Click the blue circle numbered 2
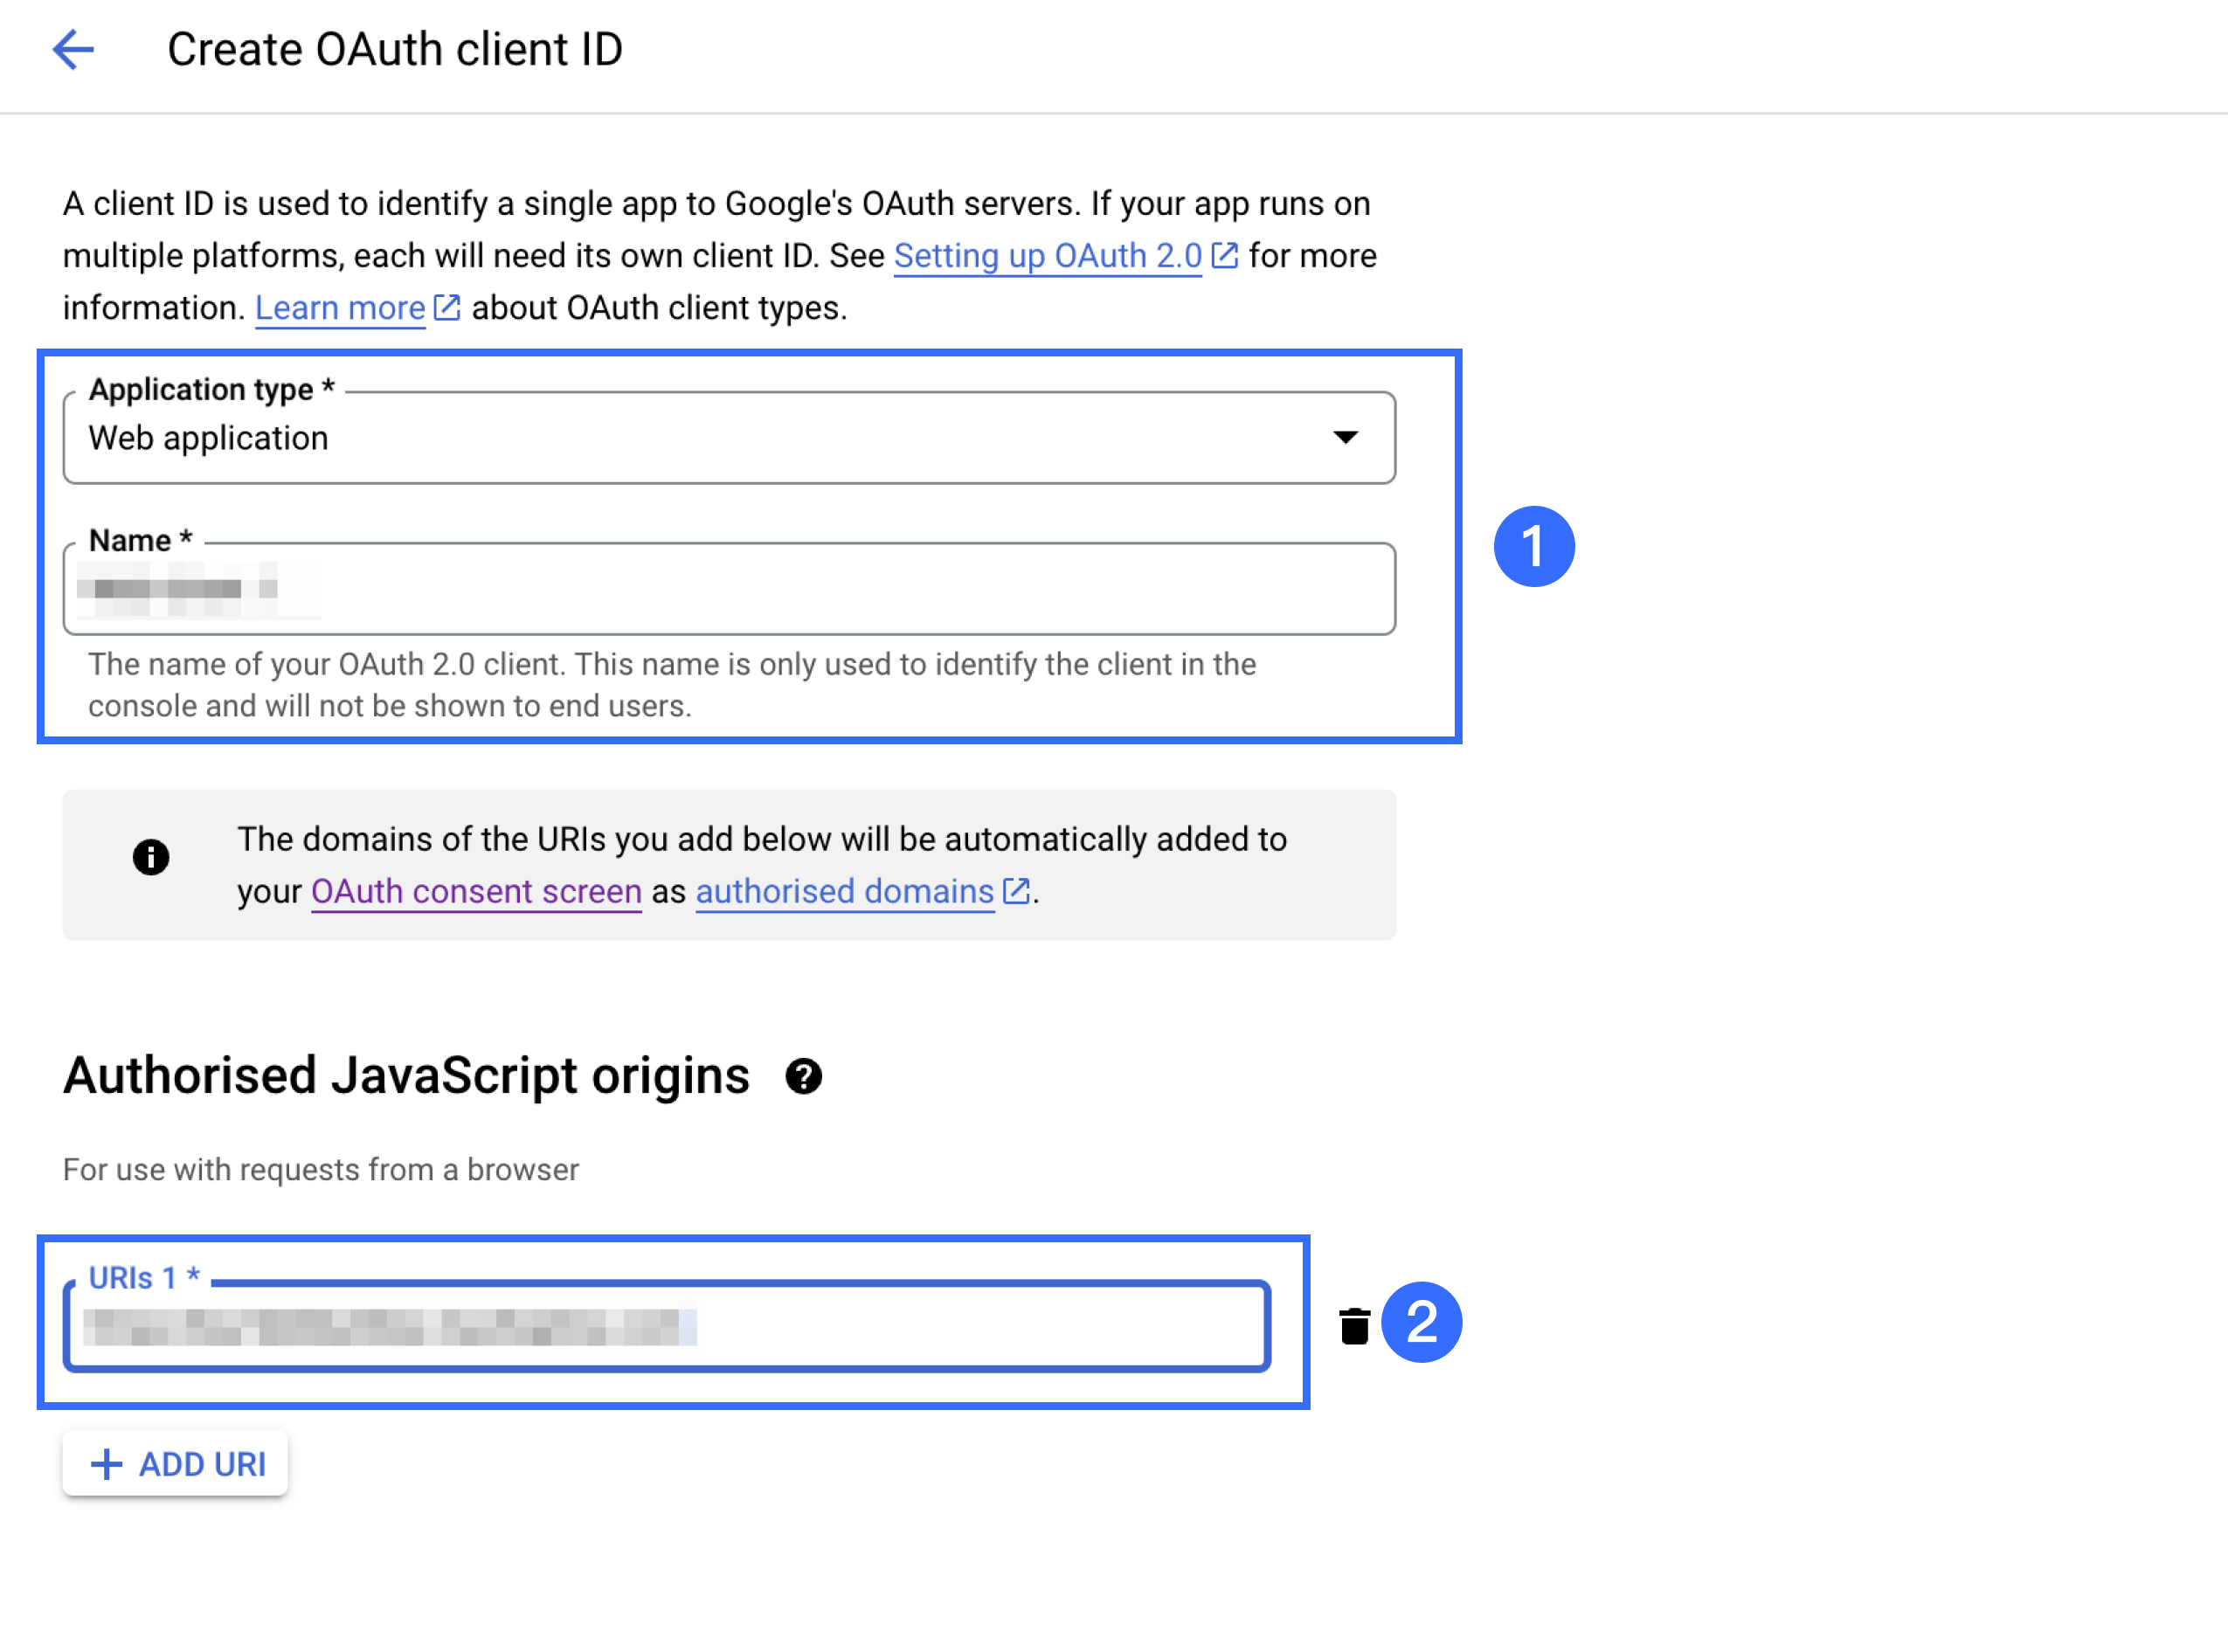2228x1652 pixels. click(x=1421, y=1322)
